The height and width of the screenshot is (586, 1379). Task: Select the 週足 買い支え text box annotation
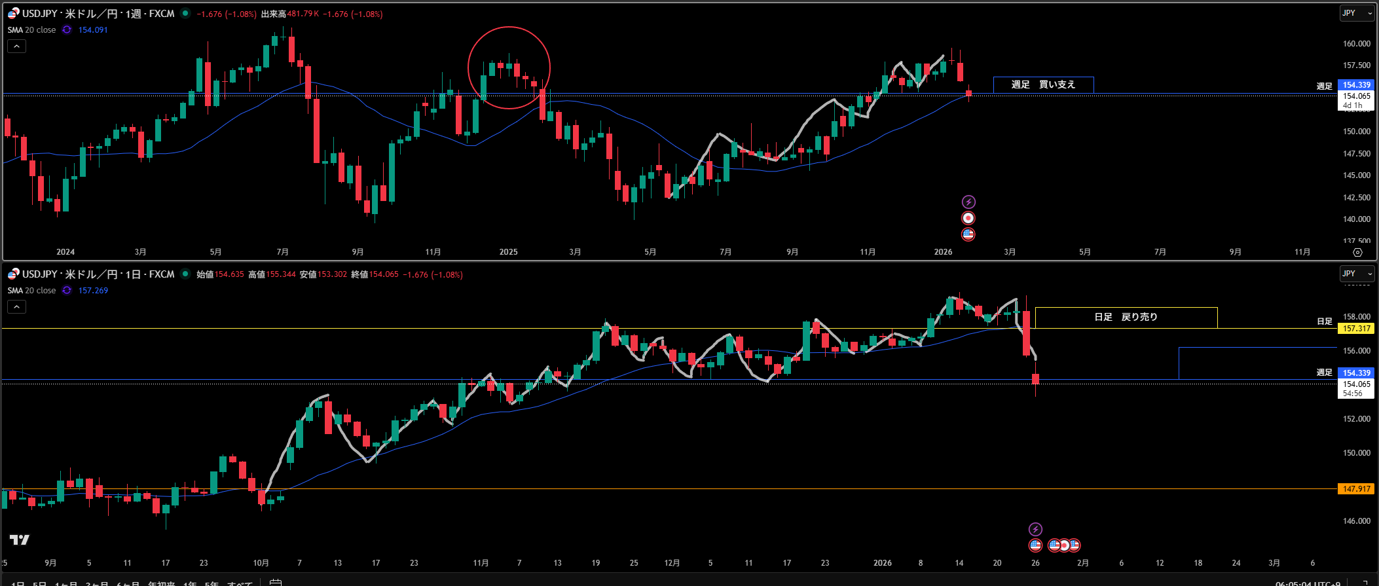(1043, 84)
